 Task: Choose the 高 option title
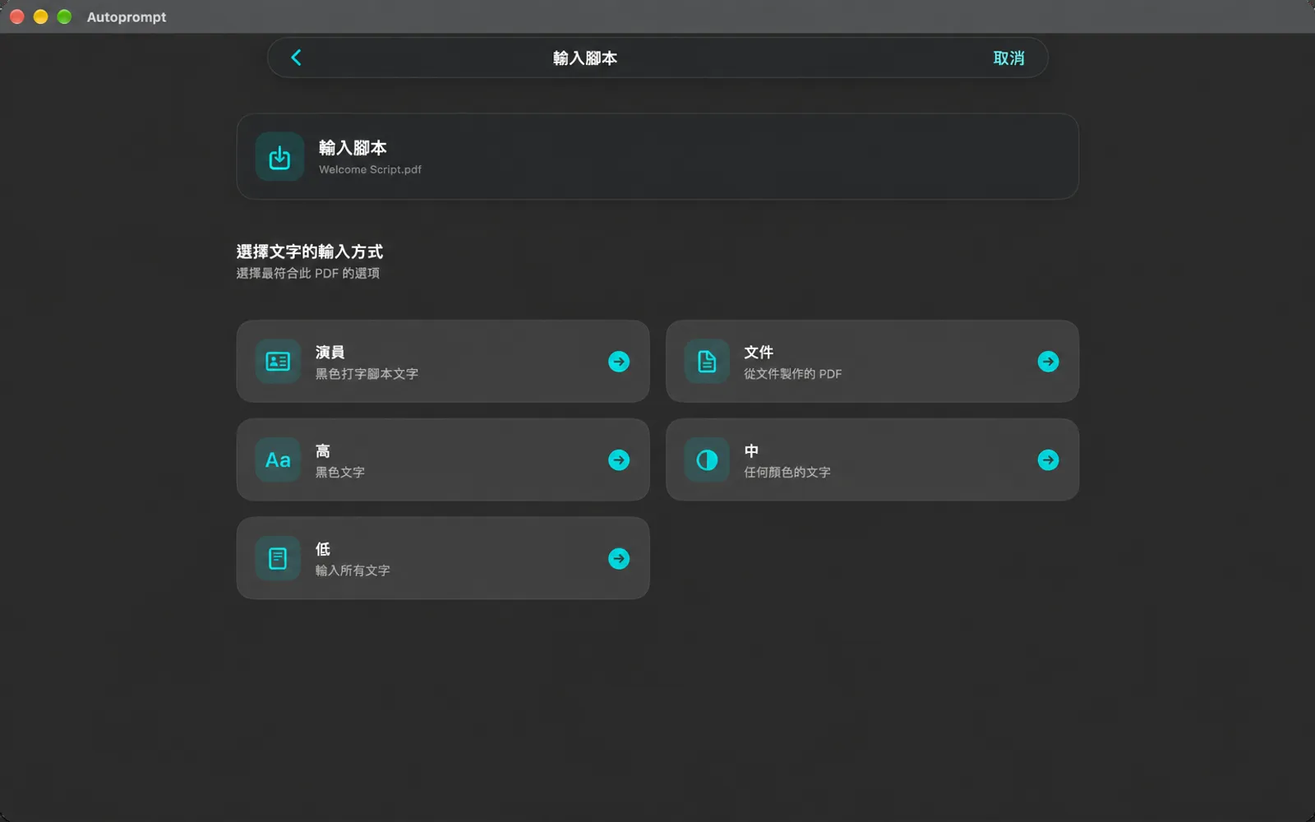pos(323,450)
